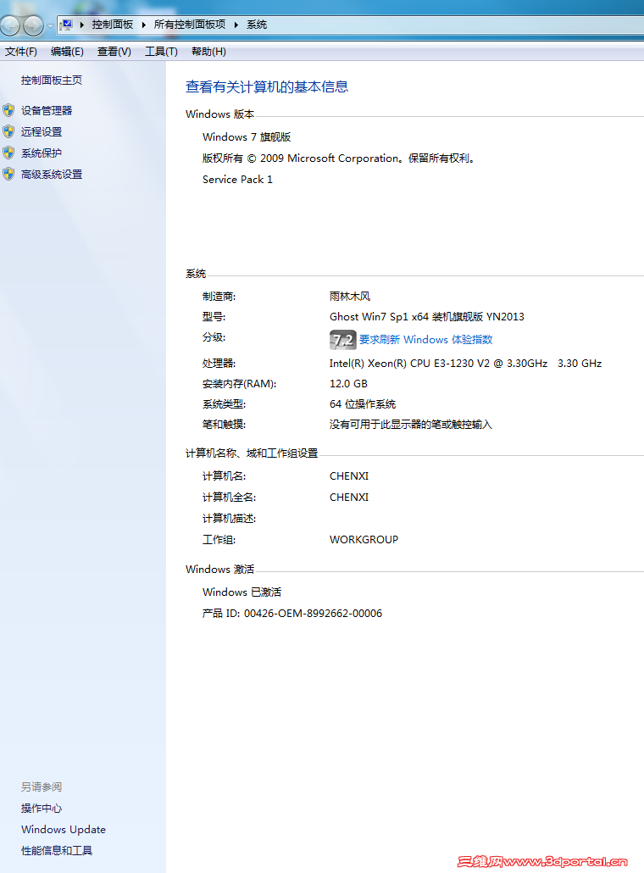Expand arrow after 所有控制面板项 breadcrumb

tap(236, 25)
